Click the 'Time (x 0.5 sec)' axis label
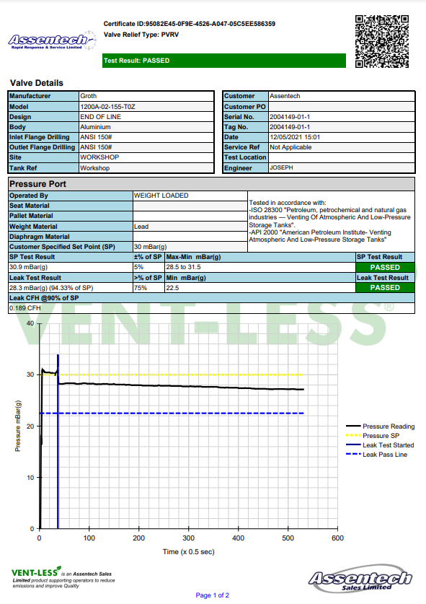Image resolution: width=426 pixels, height=604 pixels. pos(189,552)
